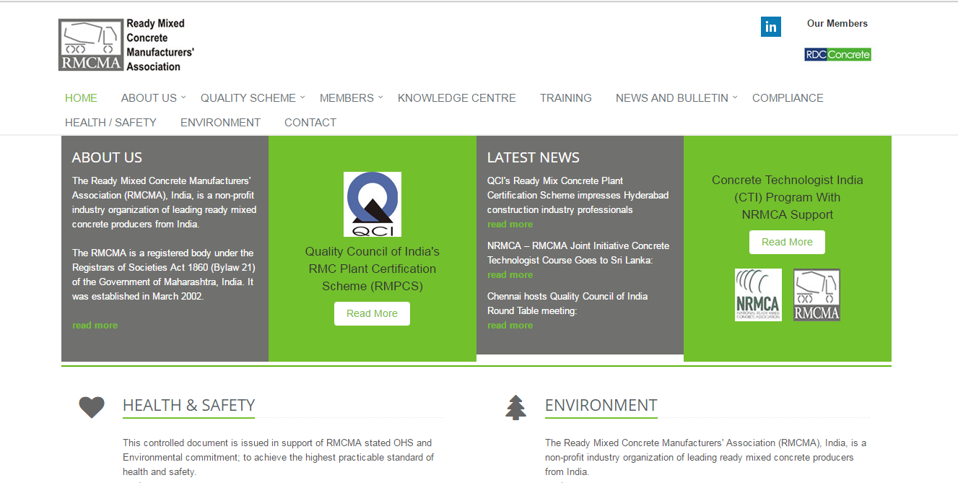Open the RDC Concrete member logo
Image resolution: width=958 pixels, height=483 pixels.
(837, 54)
